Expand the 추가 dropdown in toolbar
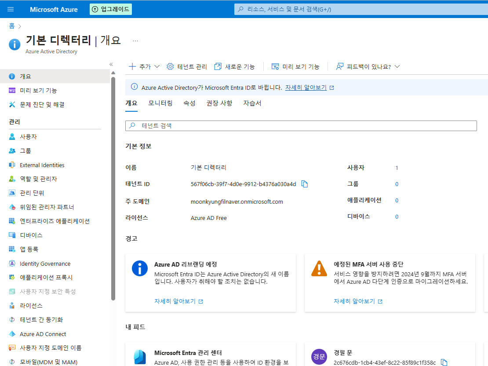The height and width of the screenshot is (366, 488). coord(144,67)
